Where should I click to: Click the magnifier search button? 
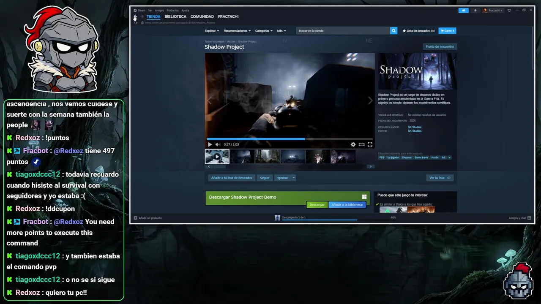[393, 31]
